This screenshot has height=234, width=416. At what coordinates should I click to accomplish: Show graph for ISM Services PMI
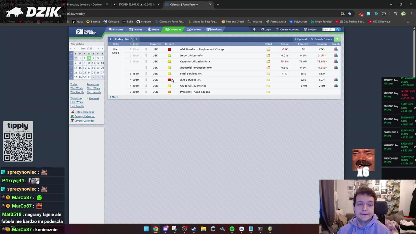[x=336, y=80]
